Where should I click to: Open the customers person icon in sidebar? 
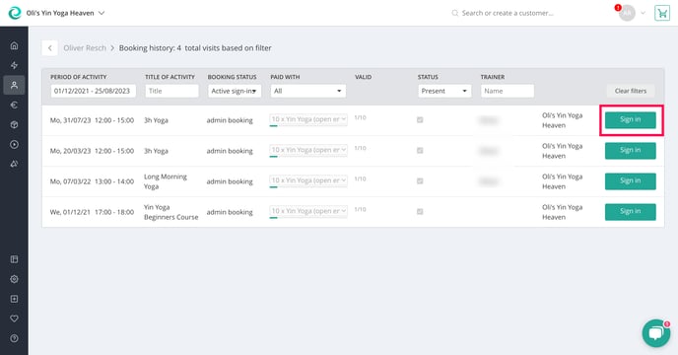(x=14, y=85)
